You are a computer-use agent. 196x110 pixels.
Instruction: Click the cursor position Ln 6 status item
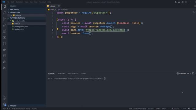pos(138,109)
